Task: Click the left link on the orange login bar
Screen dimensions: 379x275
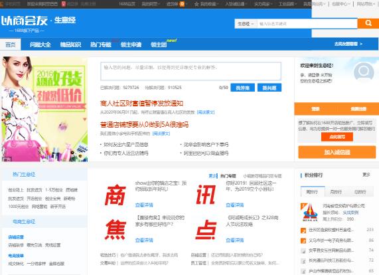Action: (x=315, y=109)
